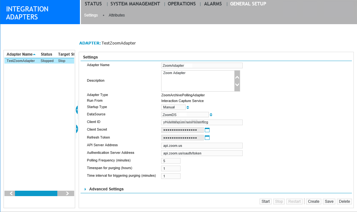This screenshot has width=357, height=212.
Task: Sort by Adapter Name column arrow
Action: click(34, 54)
